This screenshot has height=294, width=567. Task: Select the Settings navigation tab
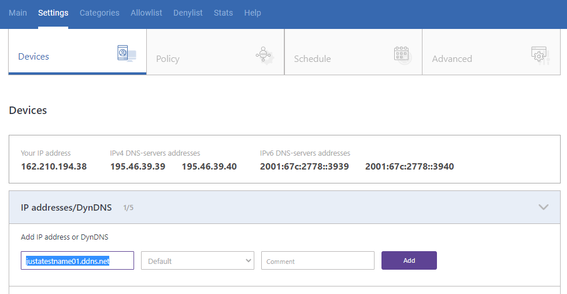[x=53, y=13]
